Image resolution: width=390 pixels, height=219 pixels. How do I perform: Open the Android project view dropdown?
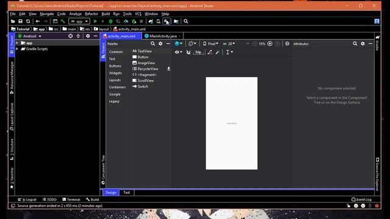click(30, 36)
